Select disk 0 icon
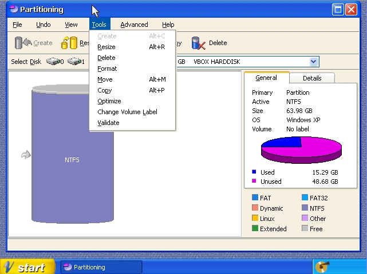 pos(54,62)
